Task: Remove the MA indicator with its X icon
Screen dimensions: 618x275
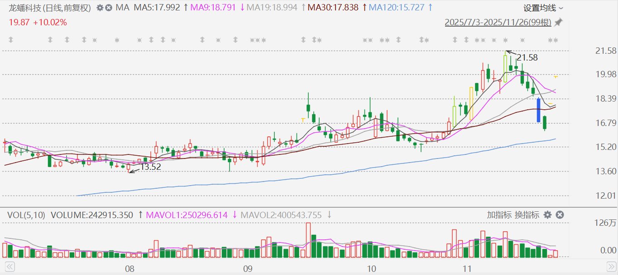Action: coord(109,8)
